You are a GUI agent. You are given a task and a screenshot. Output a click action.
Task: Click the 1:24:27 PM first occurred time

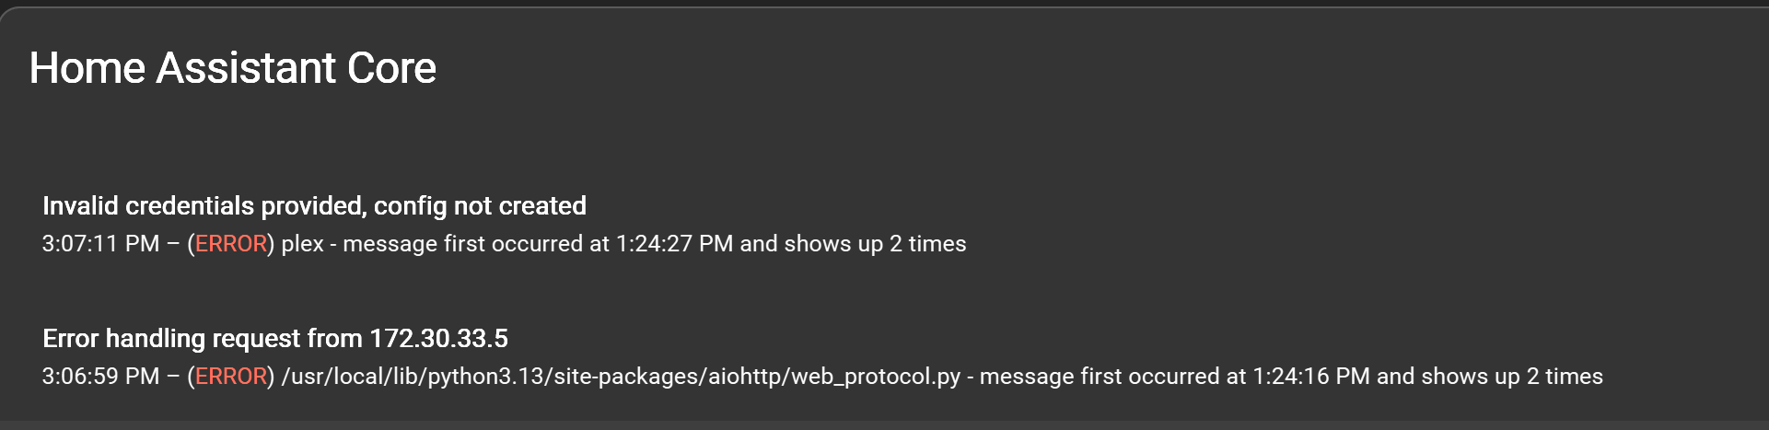pos(674,244)
